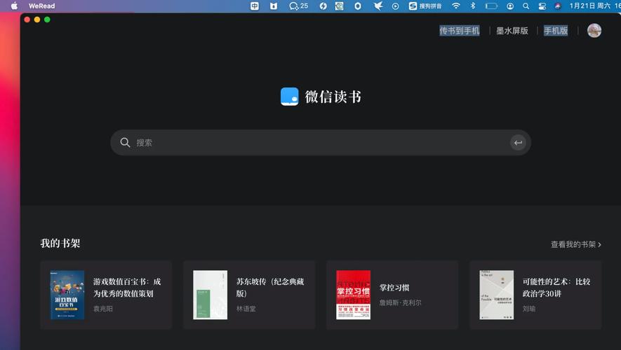Click 查看我的书架 link

coord(576,244)
